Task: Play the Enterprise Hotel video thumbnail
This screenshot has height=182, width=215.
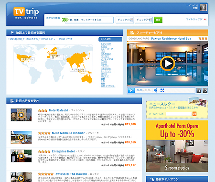Action: click(x=21, y=156)
